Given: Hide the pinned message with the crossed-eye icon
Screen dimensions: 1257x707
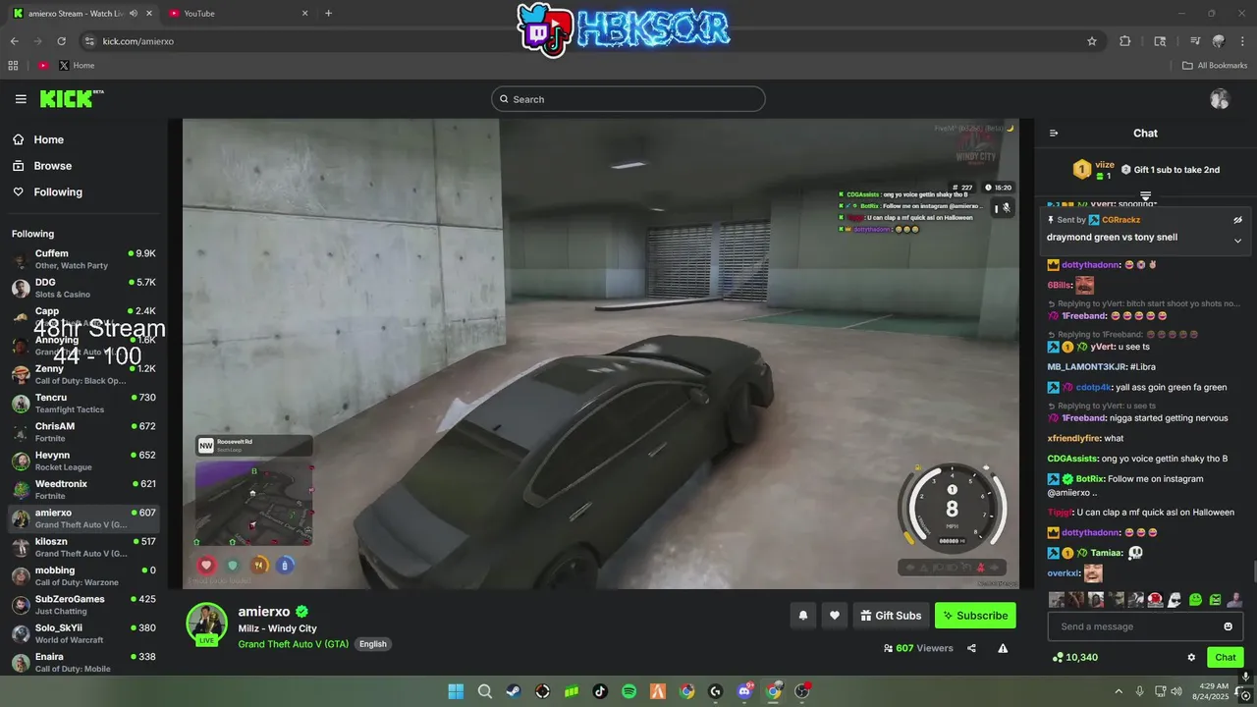Looking at the screenshot, I should pos(1237,220).
